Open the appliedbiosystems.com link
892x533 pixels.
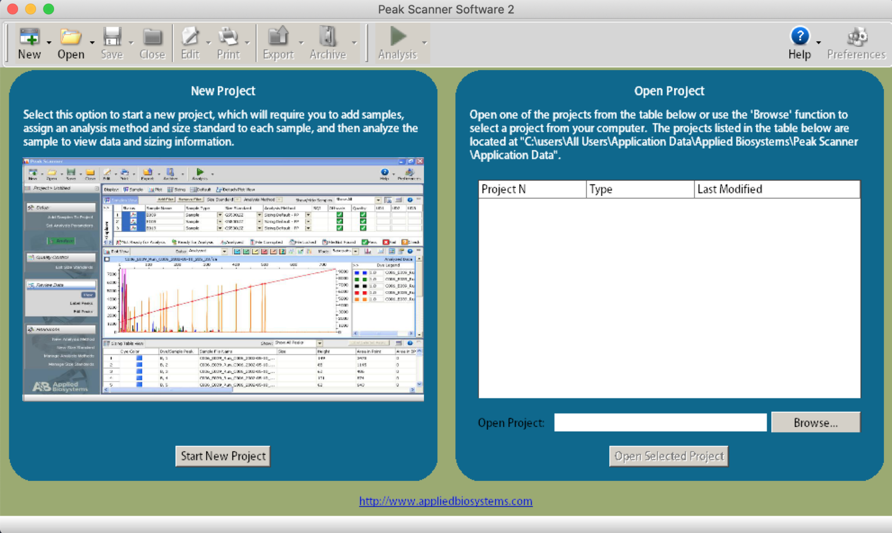(x=445, y=501)
